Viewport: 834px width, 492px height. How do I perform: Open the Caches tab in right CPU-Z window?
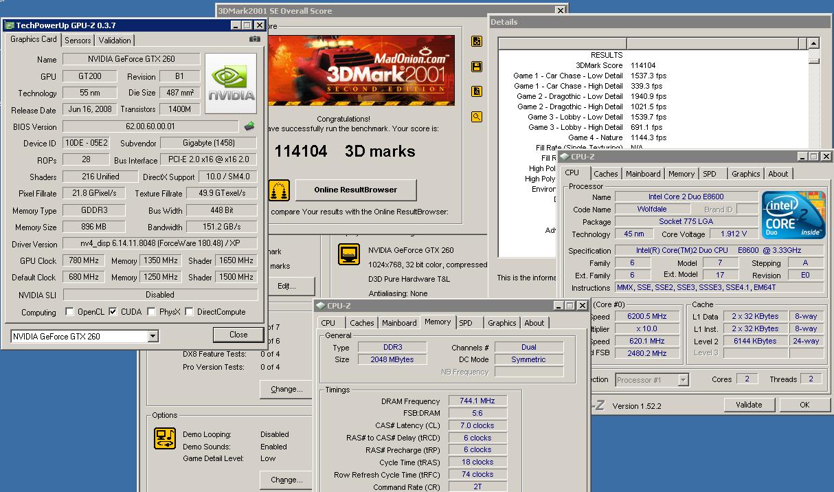pos(605,174)
